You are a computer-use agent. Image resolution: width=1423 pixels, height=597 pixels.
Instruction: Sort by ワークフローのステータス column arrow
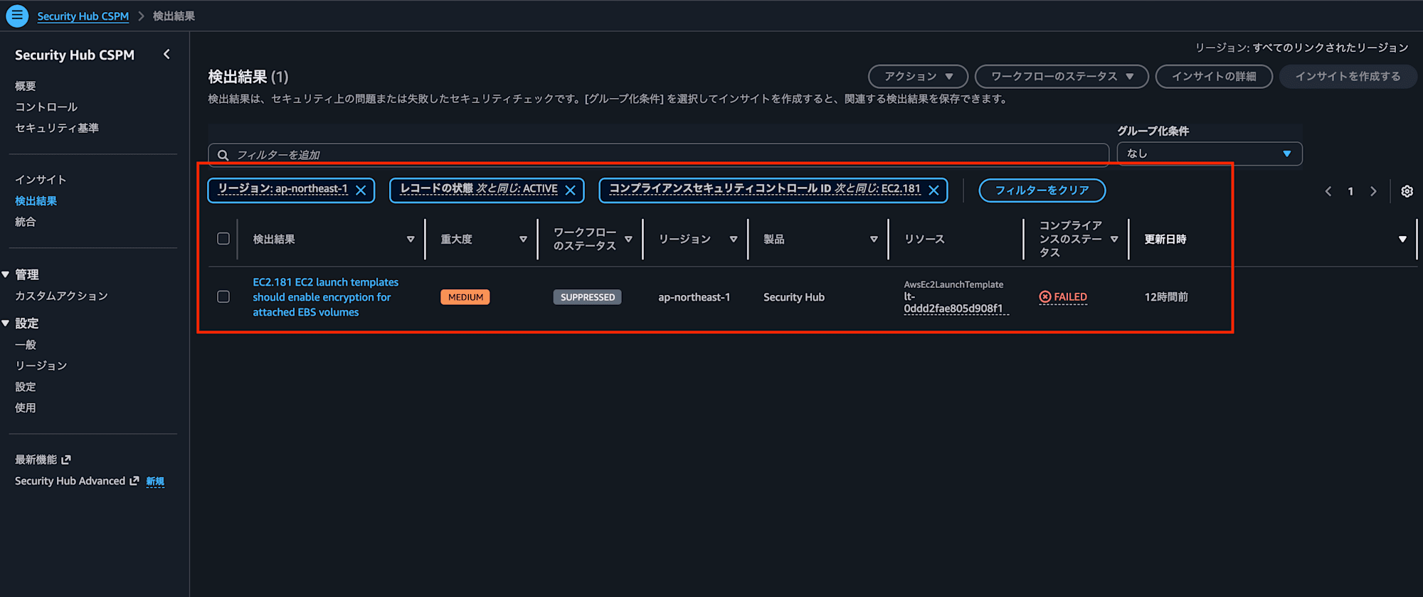click(628, 240)
